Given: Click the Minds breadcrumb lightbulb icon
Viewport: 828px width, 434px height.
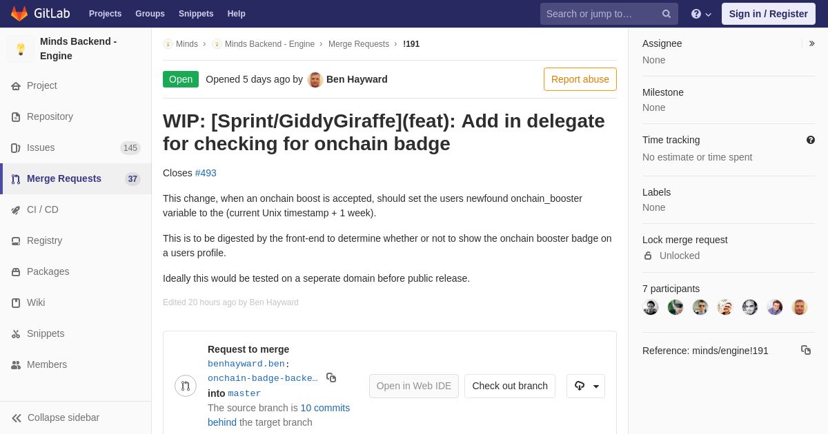Looking at the screenshot, I should pos(168,44).
